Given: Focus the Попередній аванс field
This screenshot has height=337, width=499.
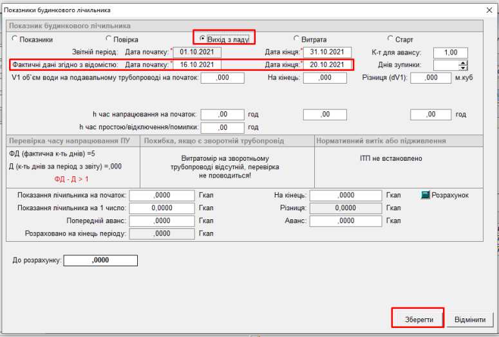Looking at the screenshot, I should (162, 221).
